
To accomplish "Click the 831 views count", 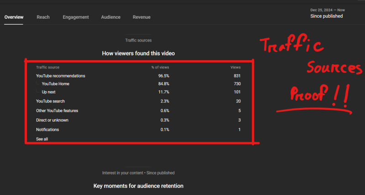I will click(237, 76).
